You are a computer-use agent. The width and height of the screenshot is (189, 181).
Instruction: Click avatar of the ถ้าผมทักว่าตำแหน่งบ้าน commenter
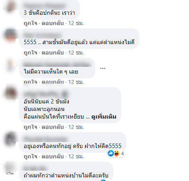(x=10, y=169)
